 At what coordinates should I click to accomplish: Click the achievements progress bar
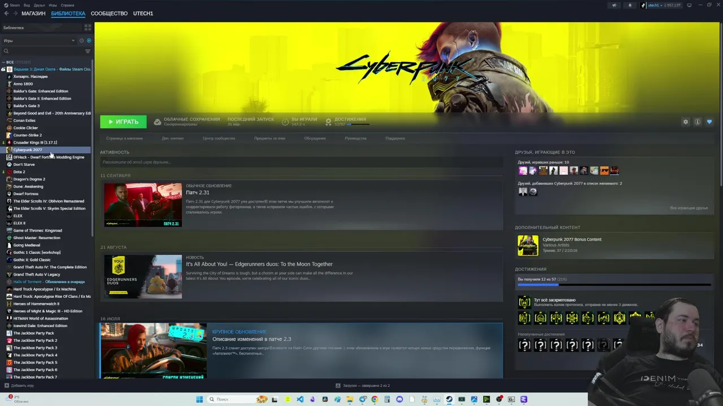[x=614, y=285]
